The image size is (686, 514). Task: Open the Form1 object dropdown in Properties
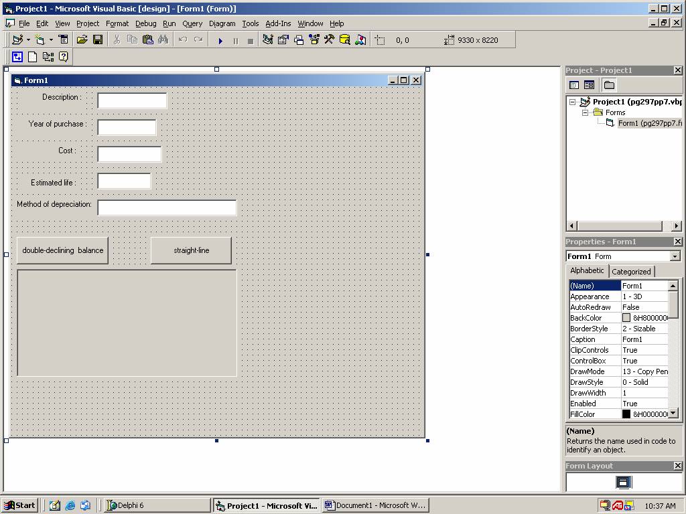point(675,256)
